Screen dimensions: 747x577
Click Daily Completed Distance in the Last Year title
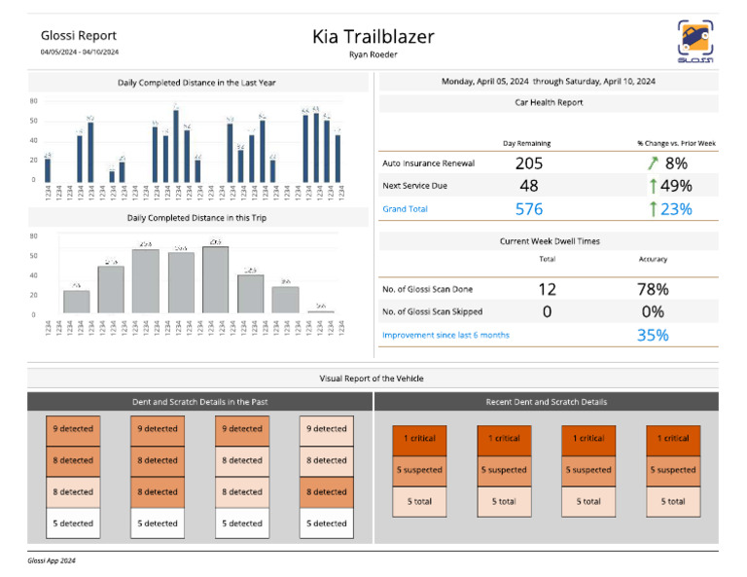(x=196, y=83)
